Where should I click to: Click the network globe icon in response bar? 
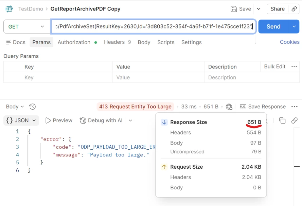(x=229, y=107)
